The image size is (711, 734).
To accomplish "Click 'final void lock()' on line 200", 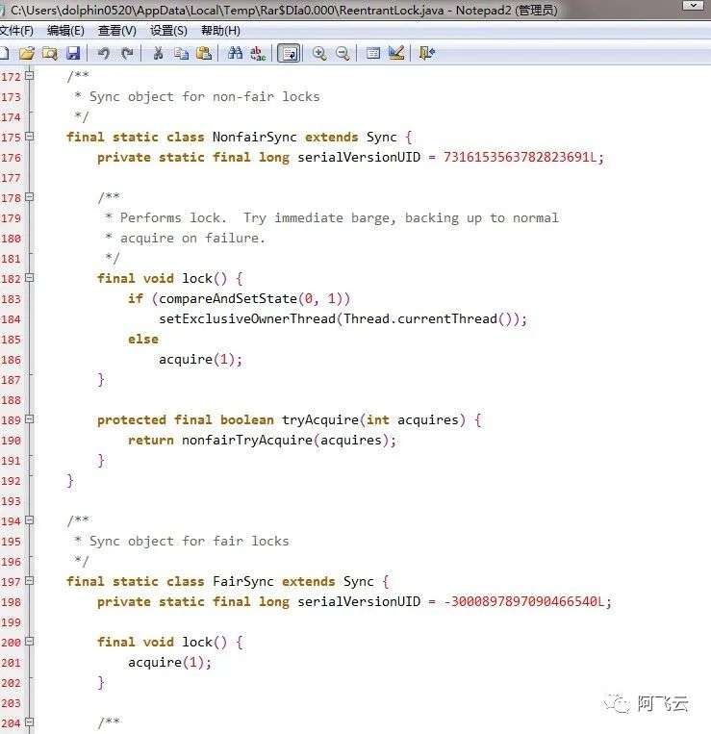I will point(162,642).
